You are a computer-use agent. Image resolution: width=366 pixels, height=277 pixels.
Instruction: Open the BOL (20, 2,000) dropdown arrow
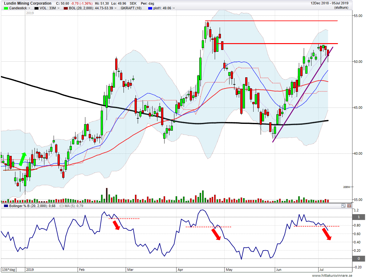(x=116, y=8)
